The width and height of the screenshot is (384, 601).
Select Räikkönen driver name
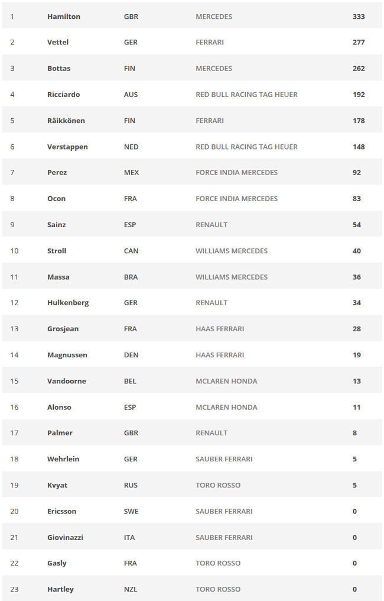tap(66, 120)
